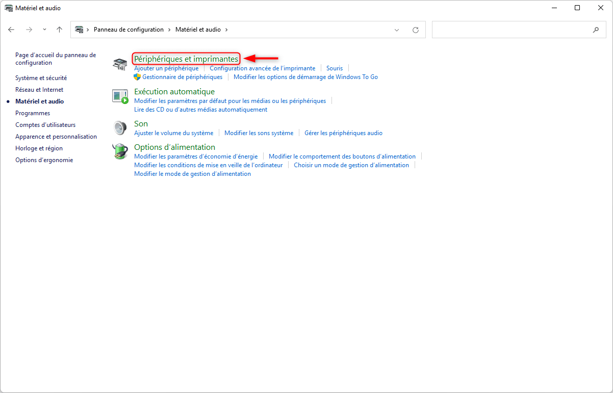
Task: Click the Matériel et audio breadcrumb
Action: [198, 30]
